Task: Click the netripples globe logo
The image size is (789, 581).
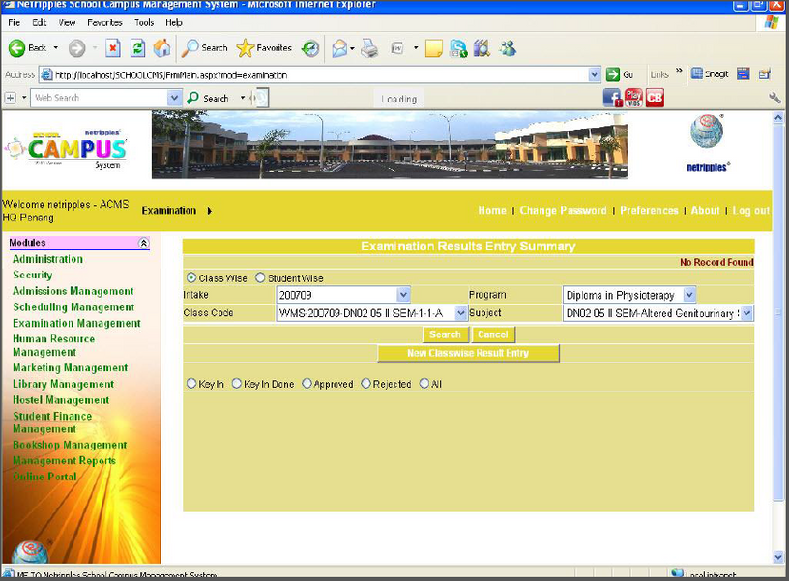Action: pos(707,131)
